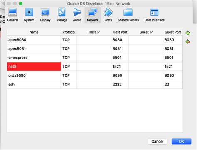The image size is (197, 150).
Task: Select the ords9090 rule name
Action: (34, 75)
